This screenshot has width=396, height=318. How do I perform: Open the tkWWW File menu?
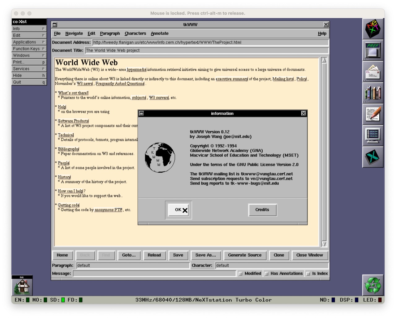[x=57, y=33]
